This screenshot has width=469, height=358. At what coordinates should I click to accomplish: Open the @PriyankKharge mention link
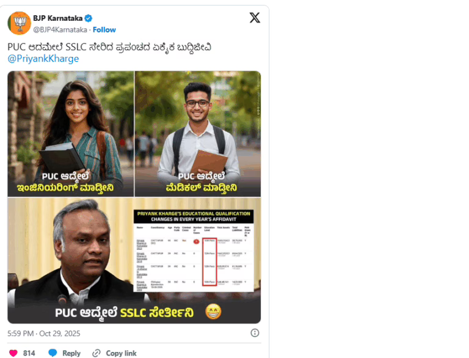coord(43,59)
